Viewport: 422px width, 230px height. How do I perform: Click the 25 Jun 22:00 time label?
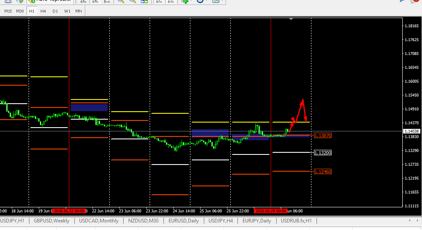point(237,211)
